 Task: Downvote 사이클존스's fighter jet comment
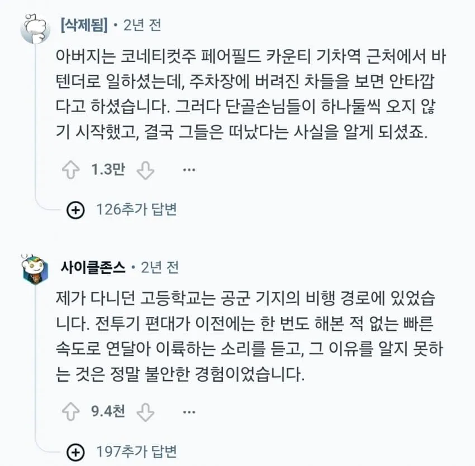point(145,412)
